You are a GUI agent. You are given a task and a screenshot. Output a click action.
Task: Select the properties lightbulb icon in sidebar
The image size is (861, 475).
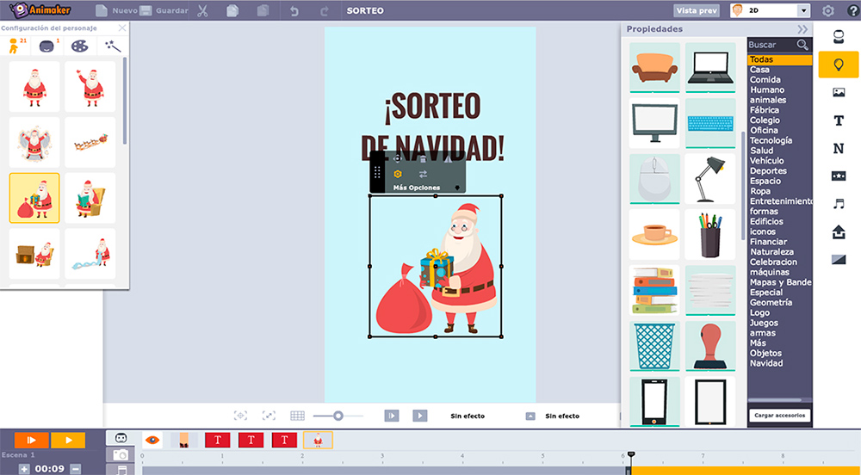tap(839, 65)
